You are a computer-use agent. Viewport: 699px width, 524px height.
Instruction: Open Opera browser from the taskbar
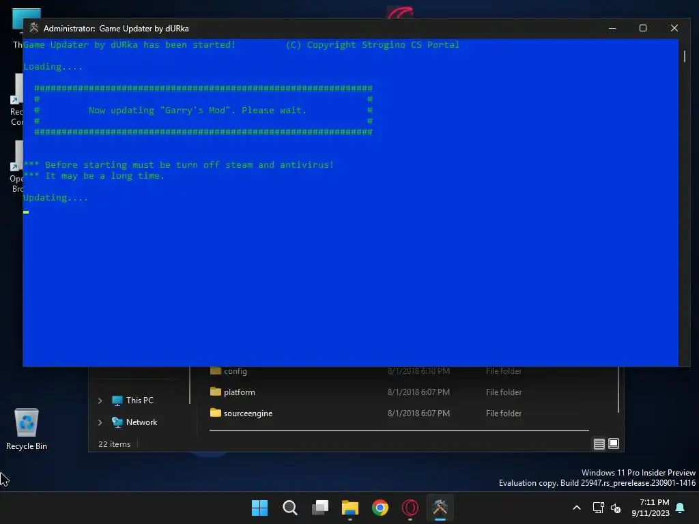410,508
